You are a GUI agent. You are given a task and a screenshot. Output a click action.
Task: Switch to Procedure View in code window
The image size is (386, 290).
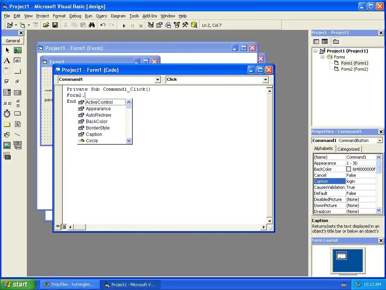tap(58, 227)
